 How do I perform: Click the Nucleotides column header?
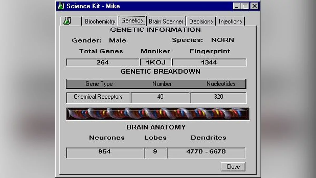[221, 84]
